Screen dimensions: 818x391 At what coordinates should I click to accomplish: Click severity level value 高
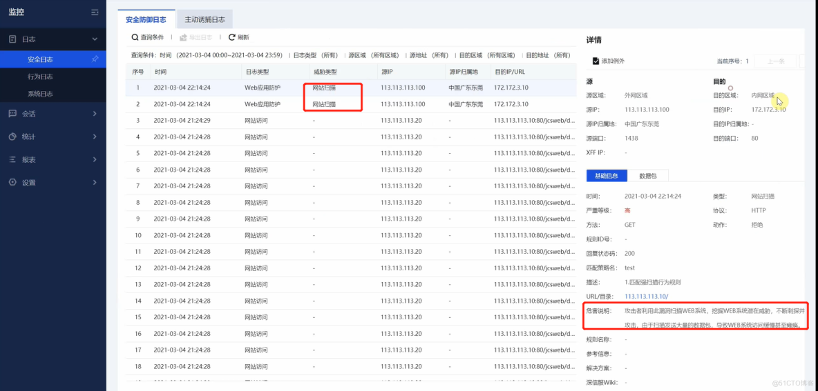point(627,211)
